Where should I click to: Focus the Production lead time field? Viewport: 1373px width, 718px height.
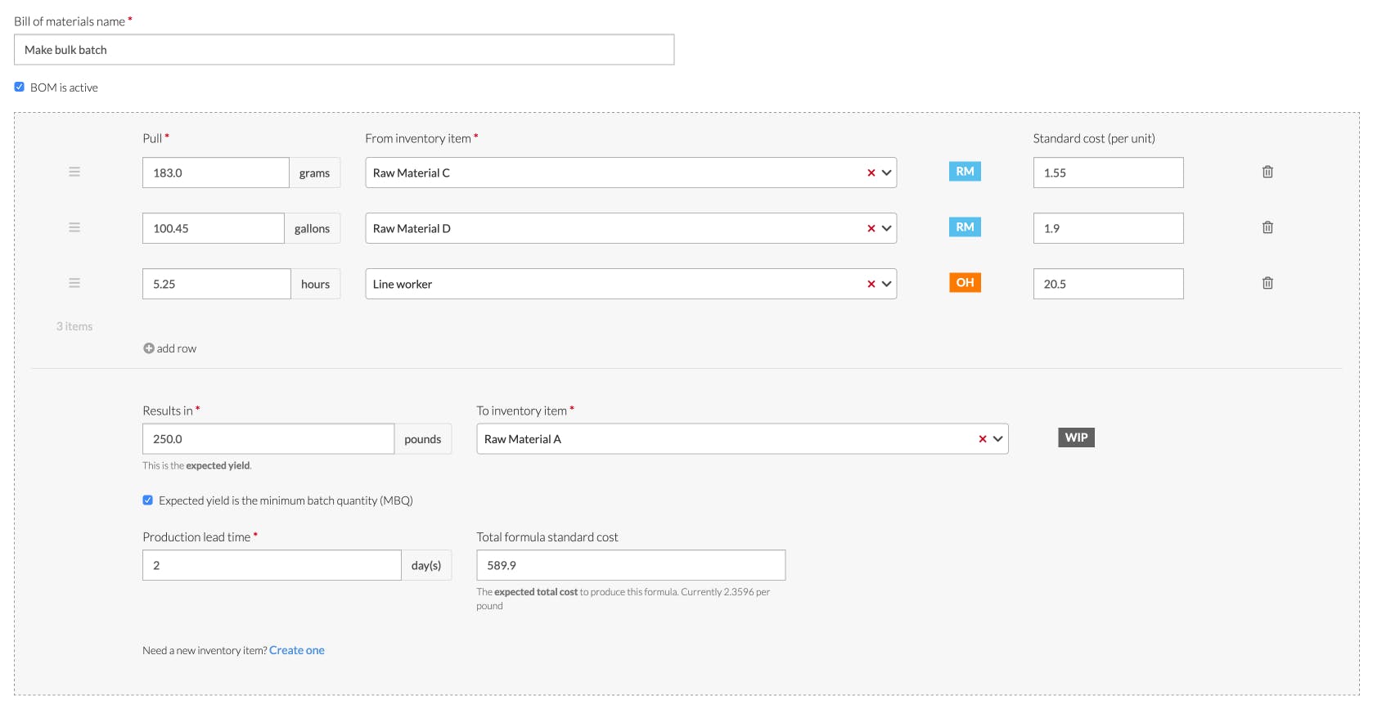coord(272,565)
